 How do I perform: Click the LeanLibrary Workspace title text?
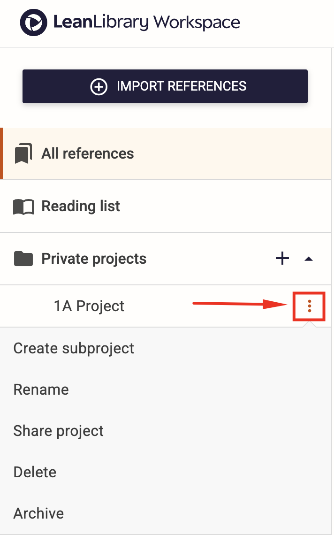(x=147, y=23)
